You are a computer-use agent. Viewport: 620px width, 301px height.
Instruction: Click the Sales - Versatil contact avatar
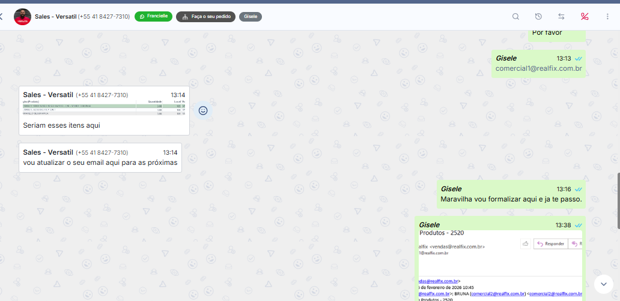22,17
